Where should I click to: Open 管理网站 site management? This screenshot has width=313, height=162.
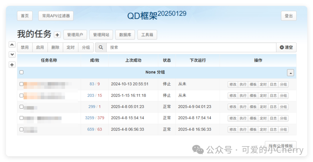[101, 35]
